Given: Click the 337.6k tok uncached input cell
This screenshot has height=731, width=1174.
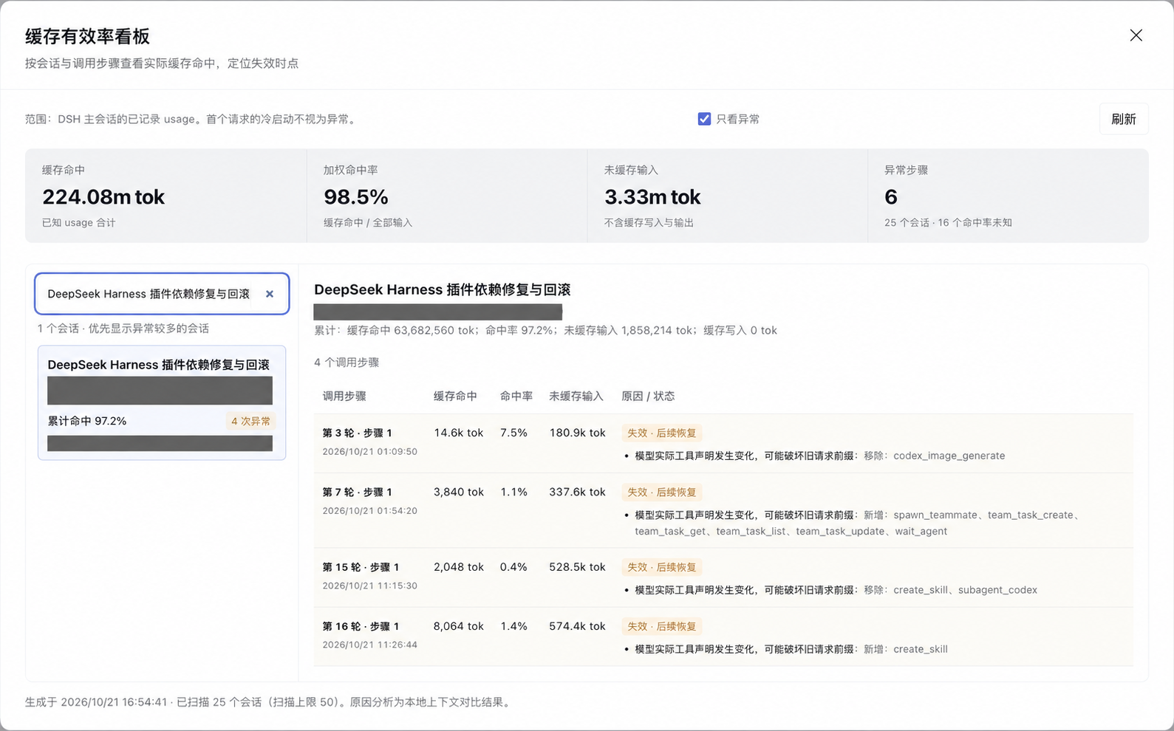Looking at the screenshot, I should (x=577, y=492).
